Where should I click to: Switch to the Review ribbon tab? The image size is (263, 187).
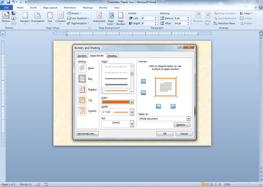pyautogui.click(x=103, y=8)
